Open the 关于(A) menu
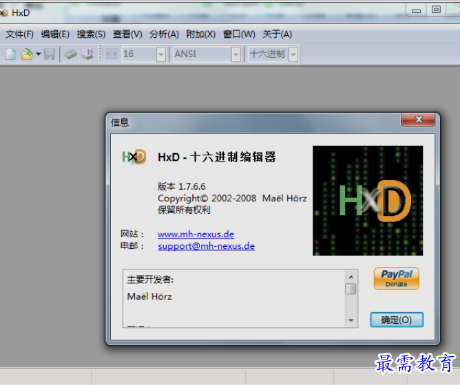 tap(278, 34)
